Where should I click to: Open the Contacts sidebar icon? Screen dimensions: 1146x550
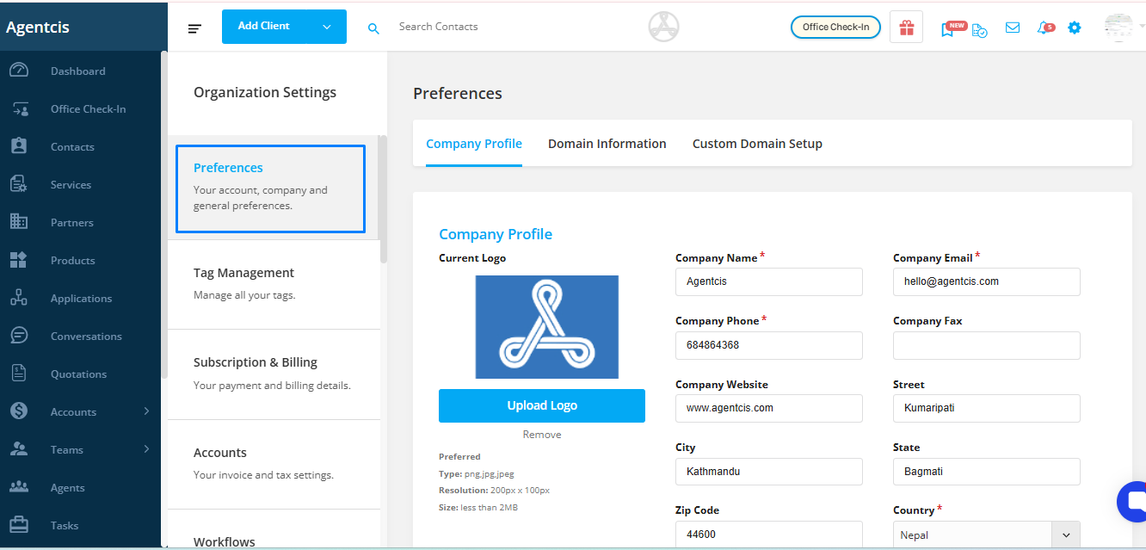[x=19, y=146]
